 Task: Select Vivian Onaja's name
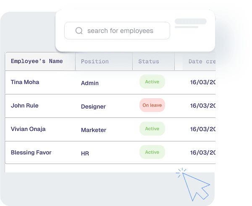(x=28, y=129)
